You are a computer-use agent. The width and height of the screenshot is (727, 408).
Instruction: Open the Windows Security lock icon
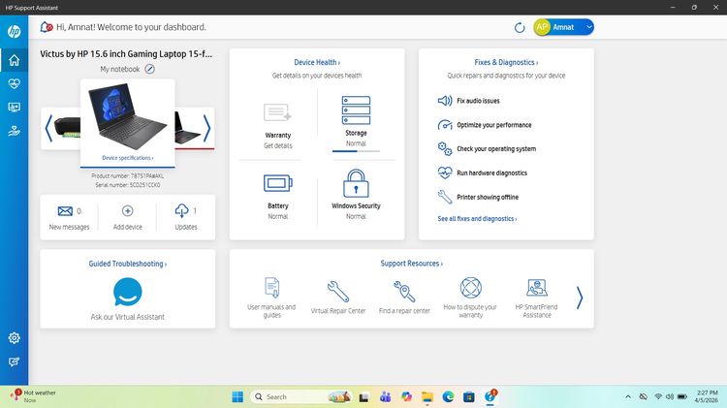(x=356, y=183)
